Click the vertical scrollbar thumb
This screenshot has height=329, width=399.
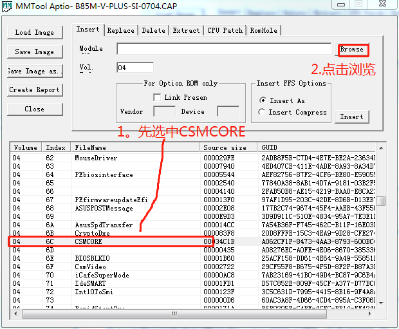(x=381, y=201)
